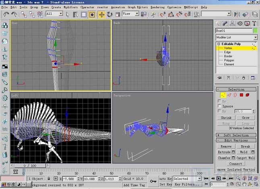The width and height of the screenshot is (260, 189).
Task: Open the MAXScript menu
Action: pyautogui.click(x=191, y=7)
